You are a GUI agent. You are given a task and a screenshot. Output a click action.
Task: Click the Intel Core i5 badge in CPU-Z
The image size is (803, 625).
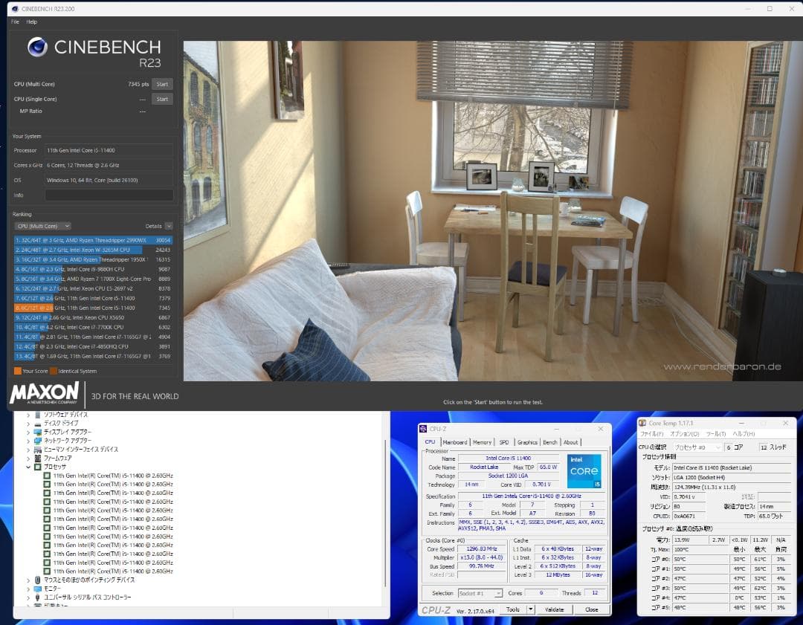584,471
